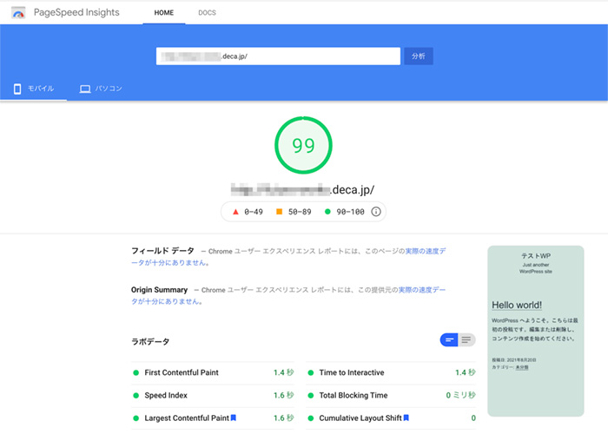Click the Largest Contentful Paint bookmark icon
Image resolution: width=608 pixels, height=434 pixels.
234,418
